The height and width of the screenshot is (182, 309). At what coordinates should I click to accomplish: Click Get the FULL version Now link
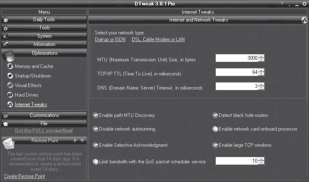click(x=44, y=131)
